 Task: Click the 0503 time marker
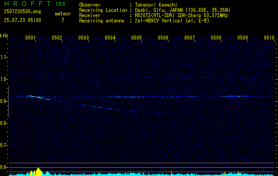[x=84, y=37]
